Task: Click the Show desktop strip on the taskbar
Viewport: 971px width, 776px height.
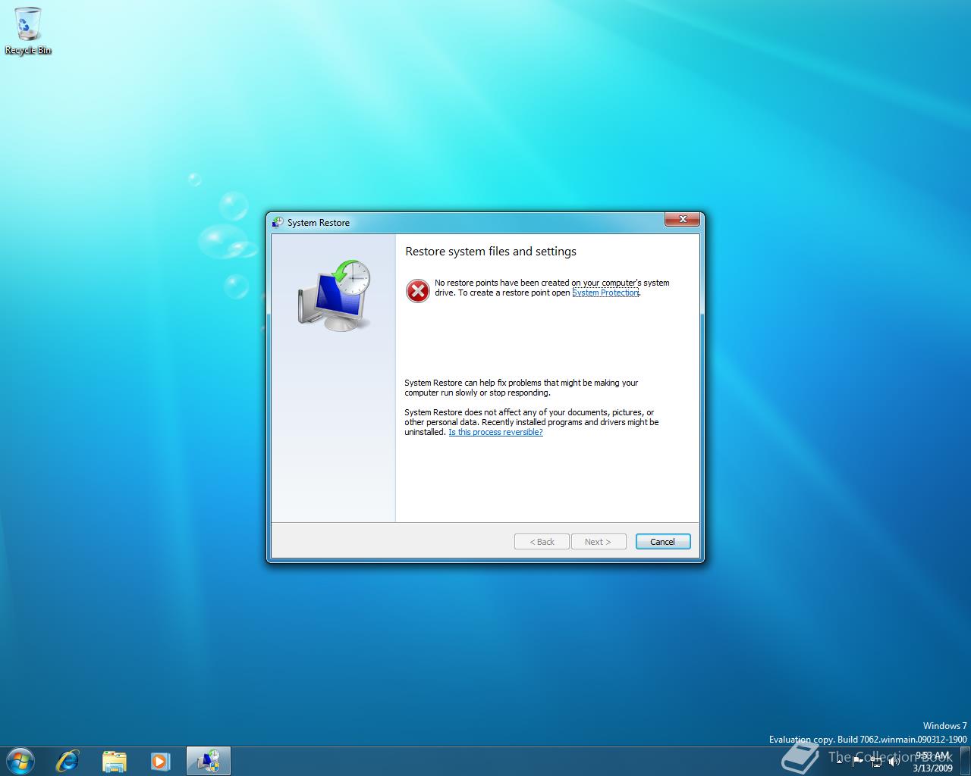Action: (x=966, y=761)
